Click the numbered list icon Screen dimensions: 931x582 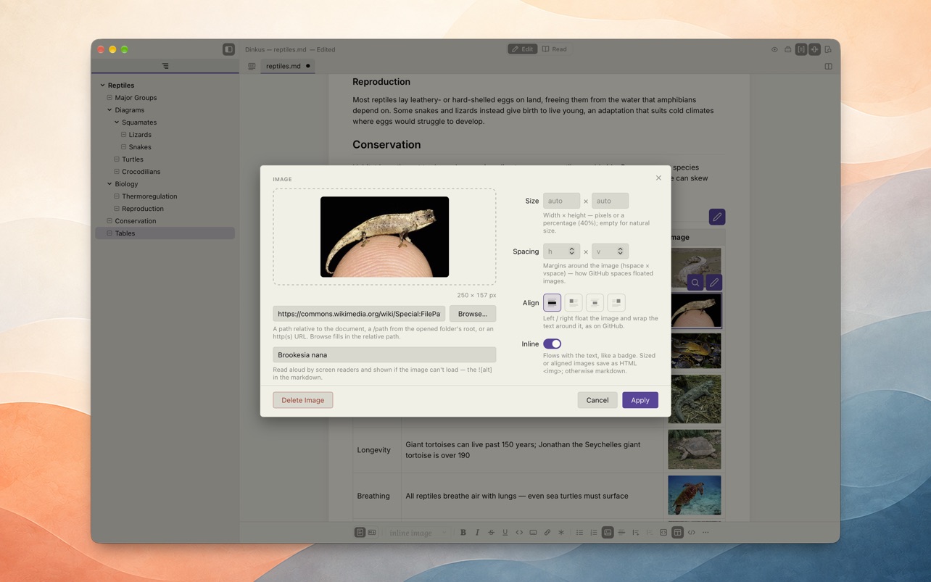tap(594, 533)
